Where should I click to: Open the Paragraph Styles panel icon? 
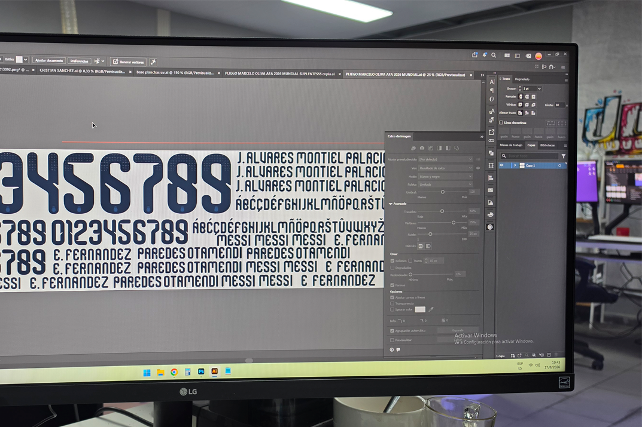tap(491, 119)
